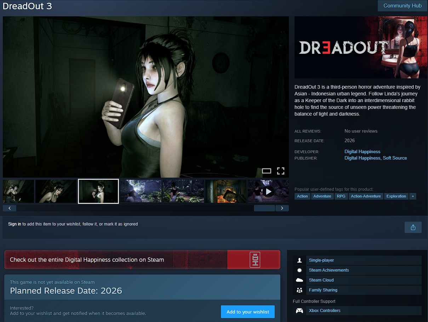The width and height of the screenshot is (428, 322).
Task: Select the RPG tag
Action: coord(341,196)
